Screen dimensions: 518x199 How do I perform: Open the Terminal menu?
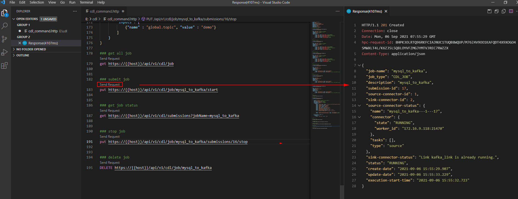(86, 2)
